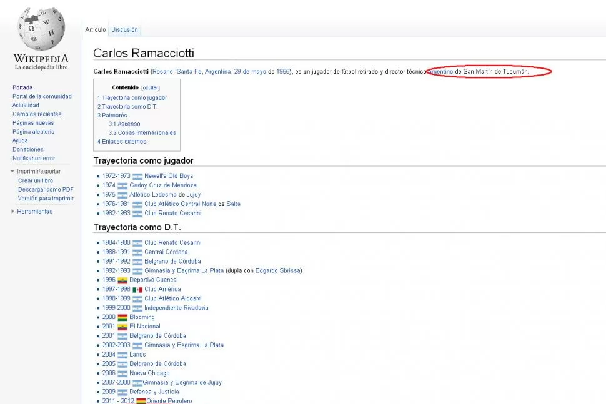Image resolution: width=606 pixels, height=404 pixels.
Task: Open Newell's Old Boys link
Action: coord(169,175)
